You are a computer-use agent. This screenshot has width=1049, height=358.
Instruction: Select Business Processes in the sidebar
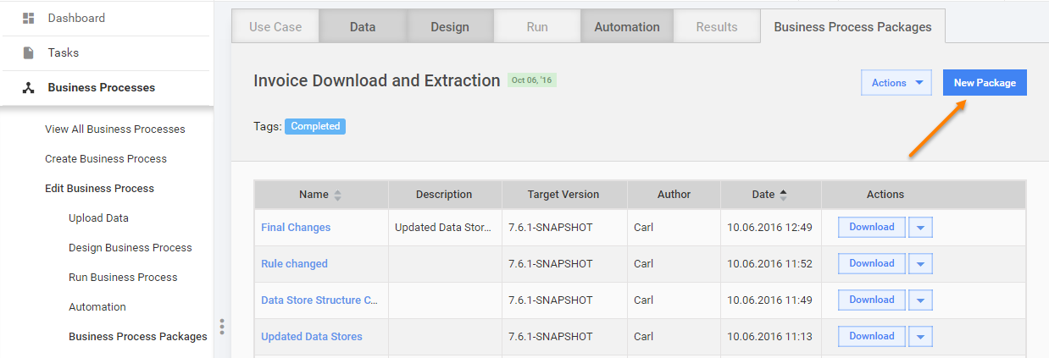point(102,87)
